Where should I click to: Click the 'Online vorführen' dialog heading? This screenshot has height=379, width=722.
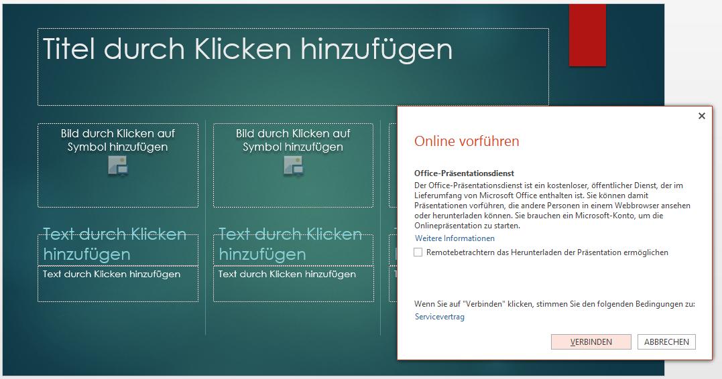467,141
